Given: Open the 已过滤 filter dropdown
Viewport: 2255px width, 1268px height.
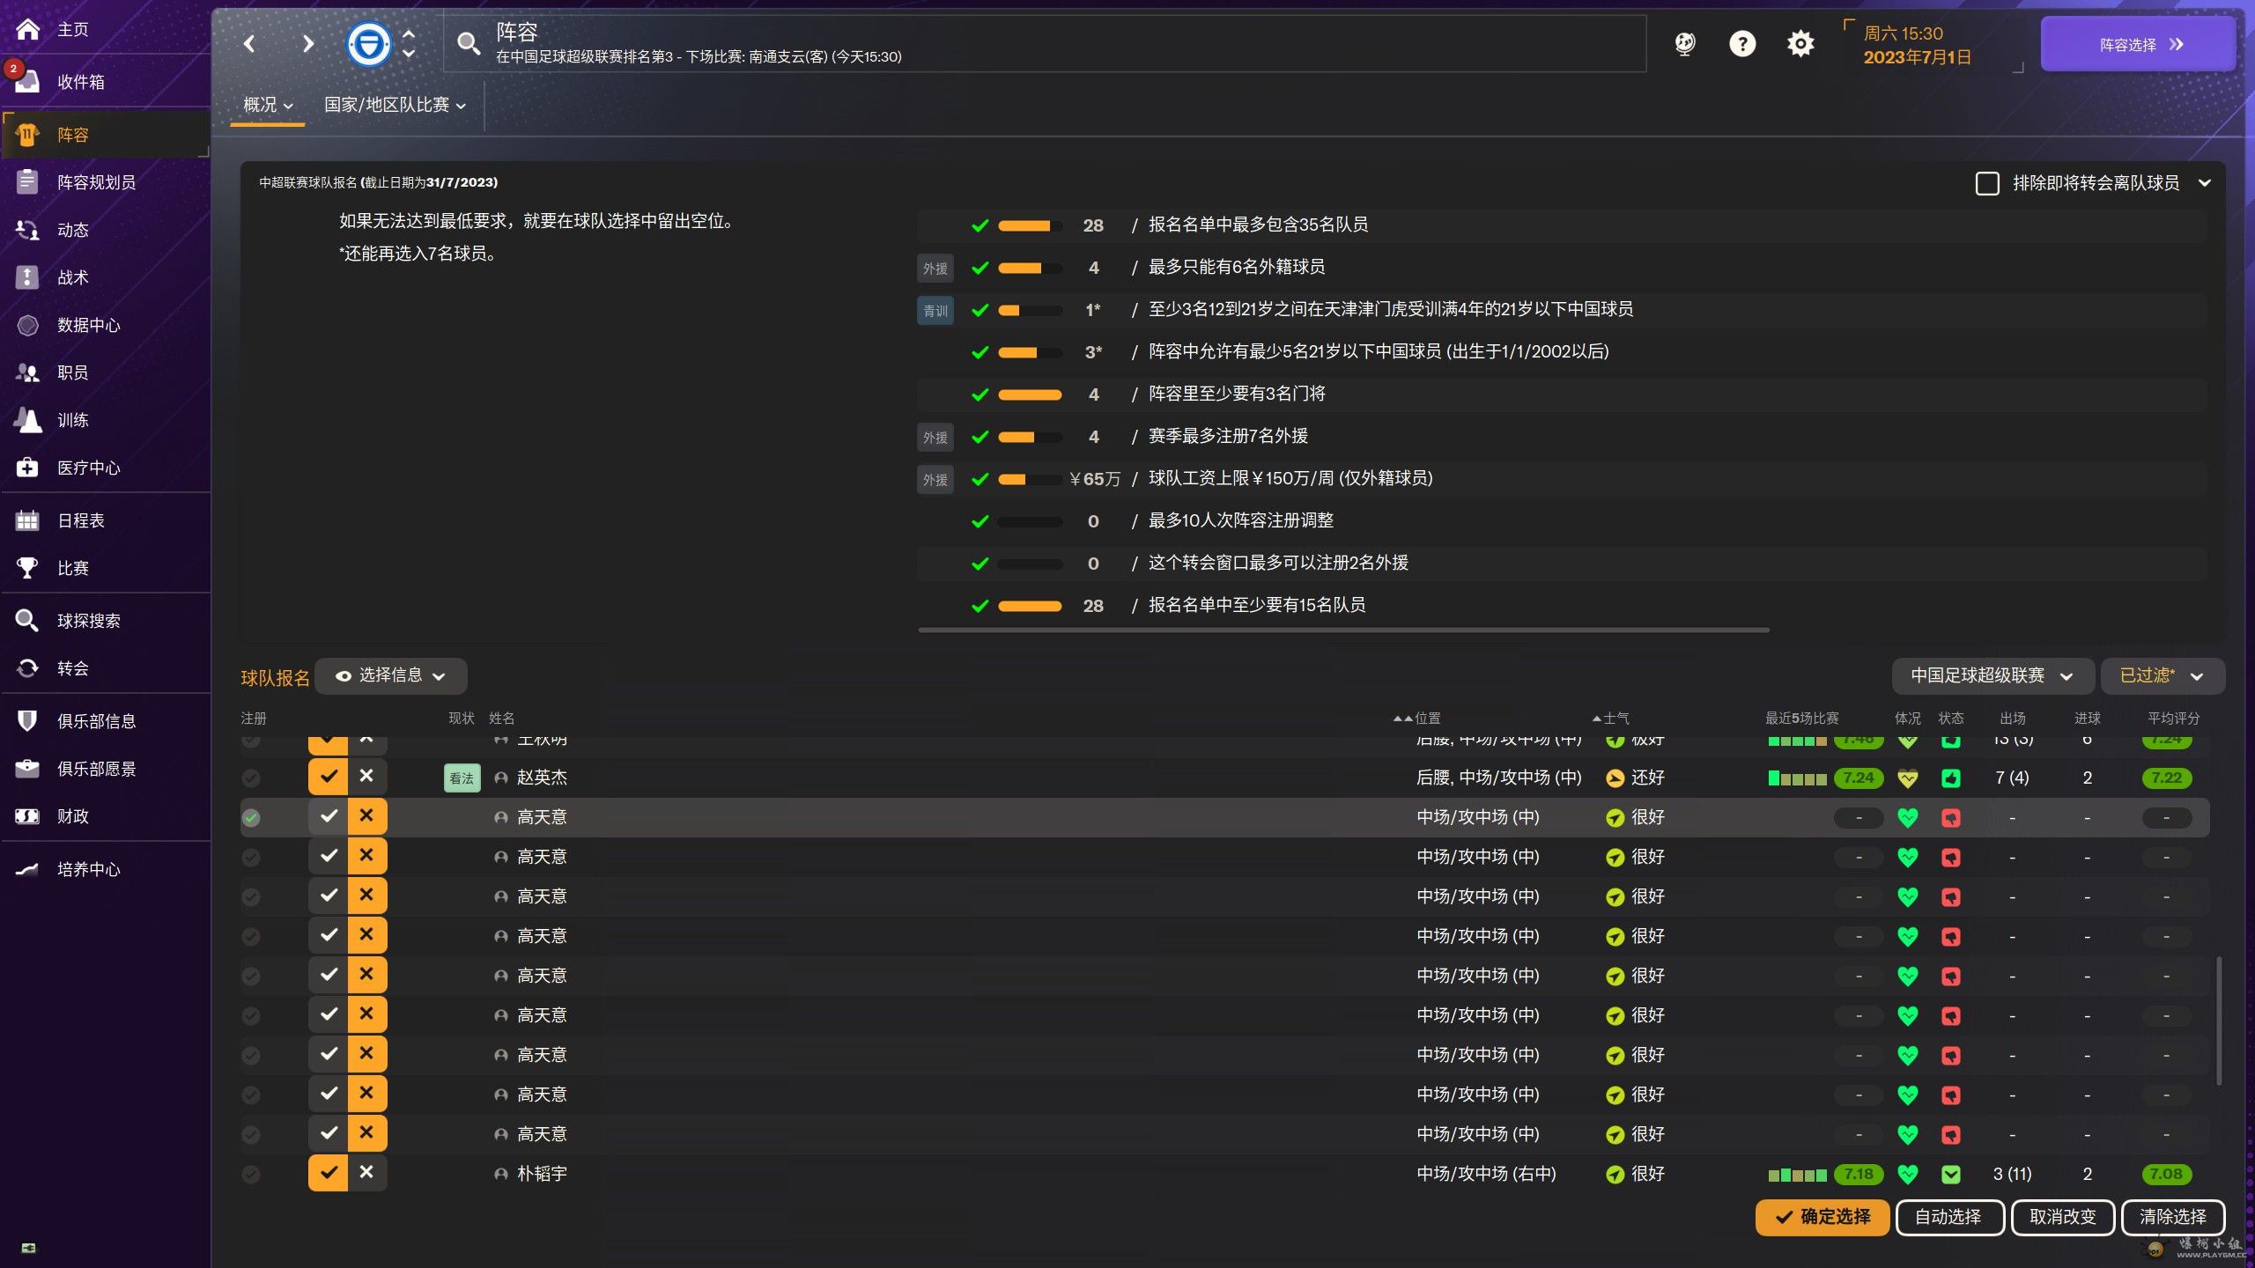Looking at the screenshot, I should [2162, 675].
